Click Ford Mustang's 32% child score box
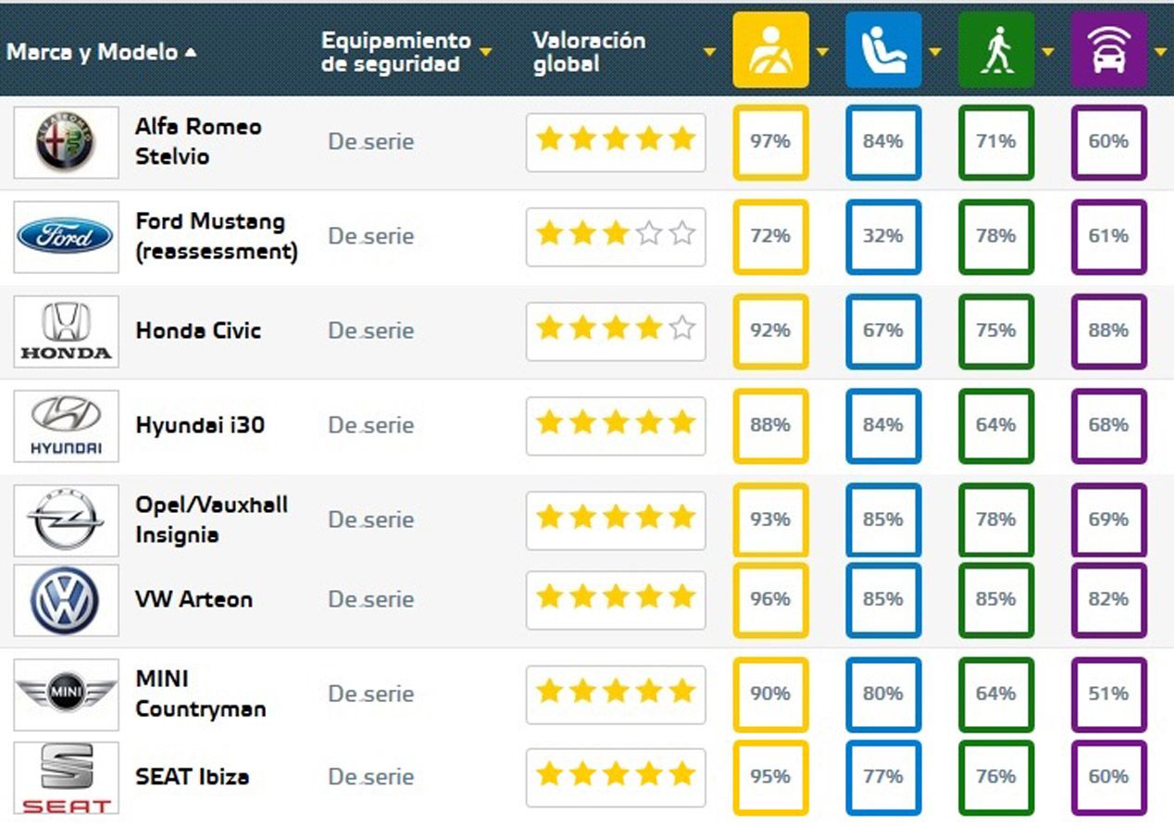 [883, 236]
